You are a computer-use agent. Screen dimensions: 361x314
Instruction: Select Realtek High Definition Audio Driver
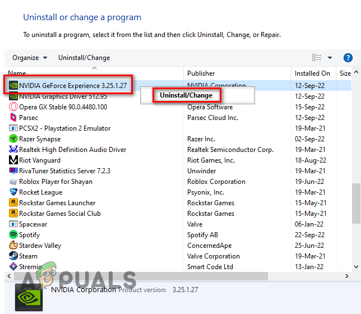click(72, 150)
